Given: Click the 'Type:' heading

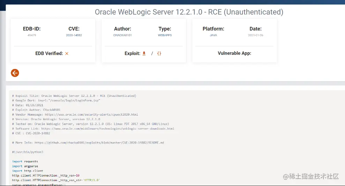Looking at the screenshot, I should pyautogui.click(x=165, y=29).
